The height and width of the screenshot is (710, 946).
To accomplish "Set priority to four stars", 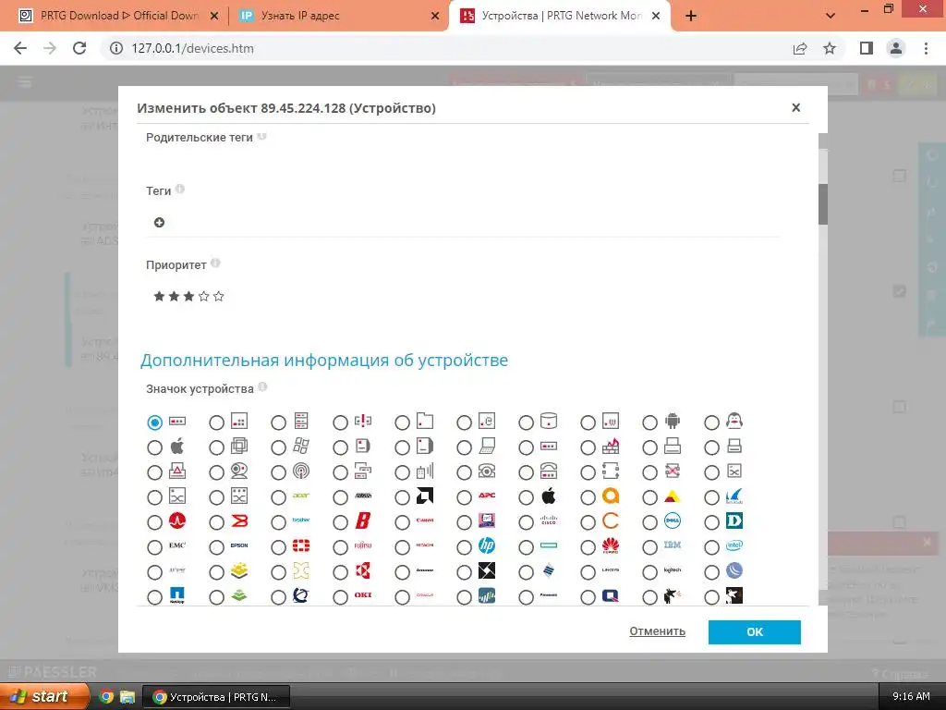I will (204, 297).
